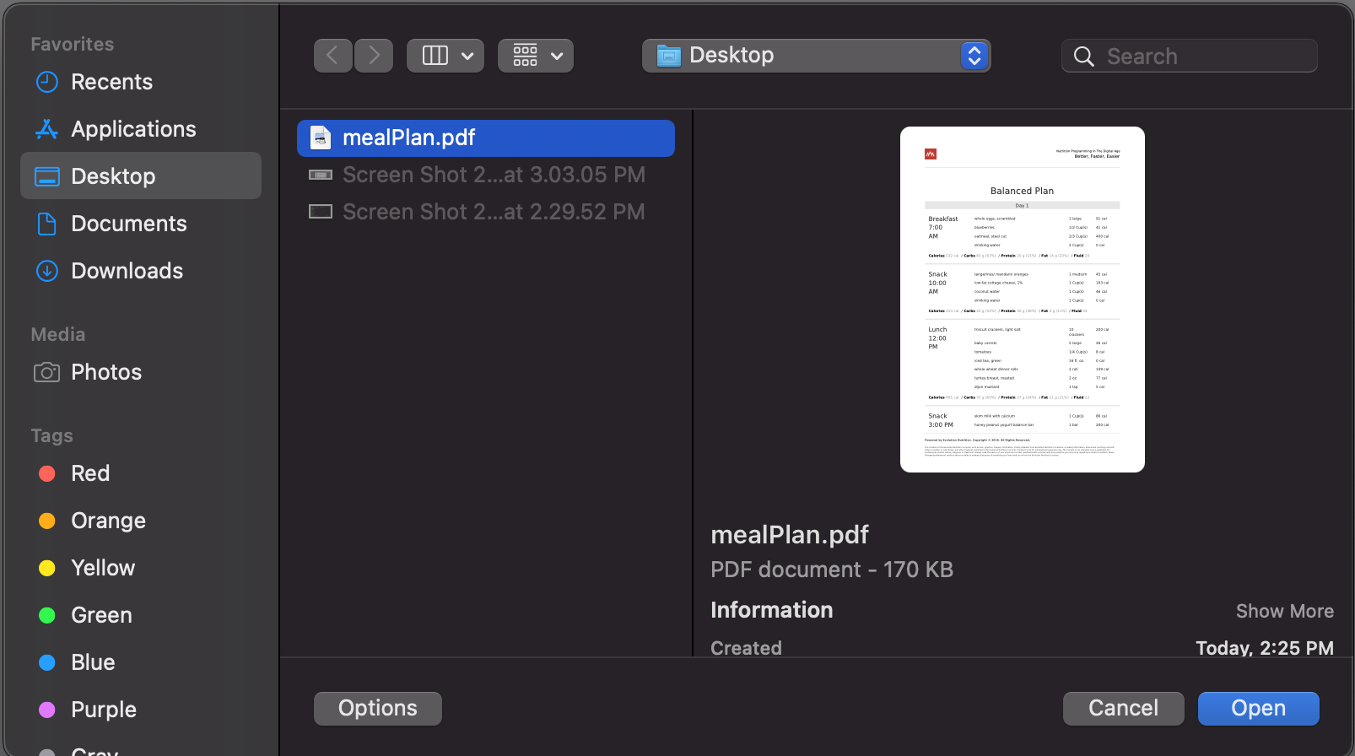
Task: Click the Photos camera icon
Action: coord(47,372)
